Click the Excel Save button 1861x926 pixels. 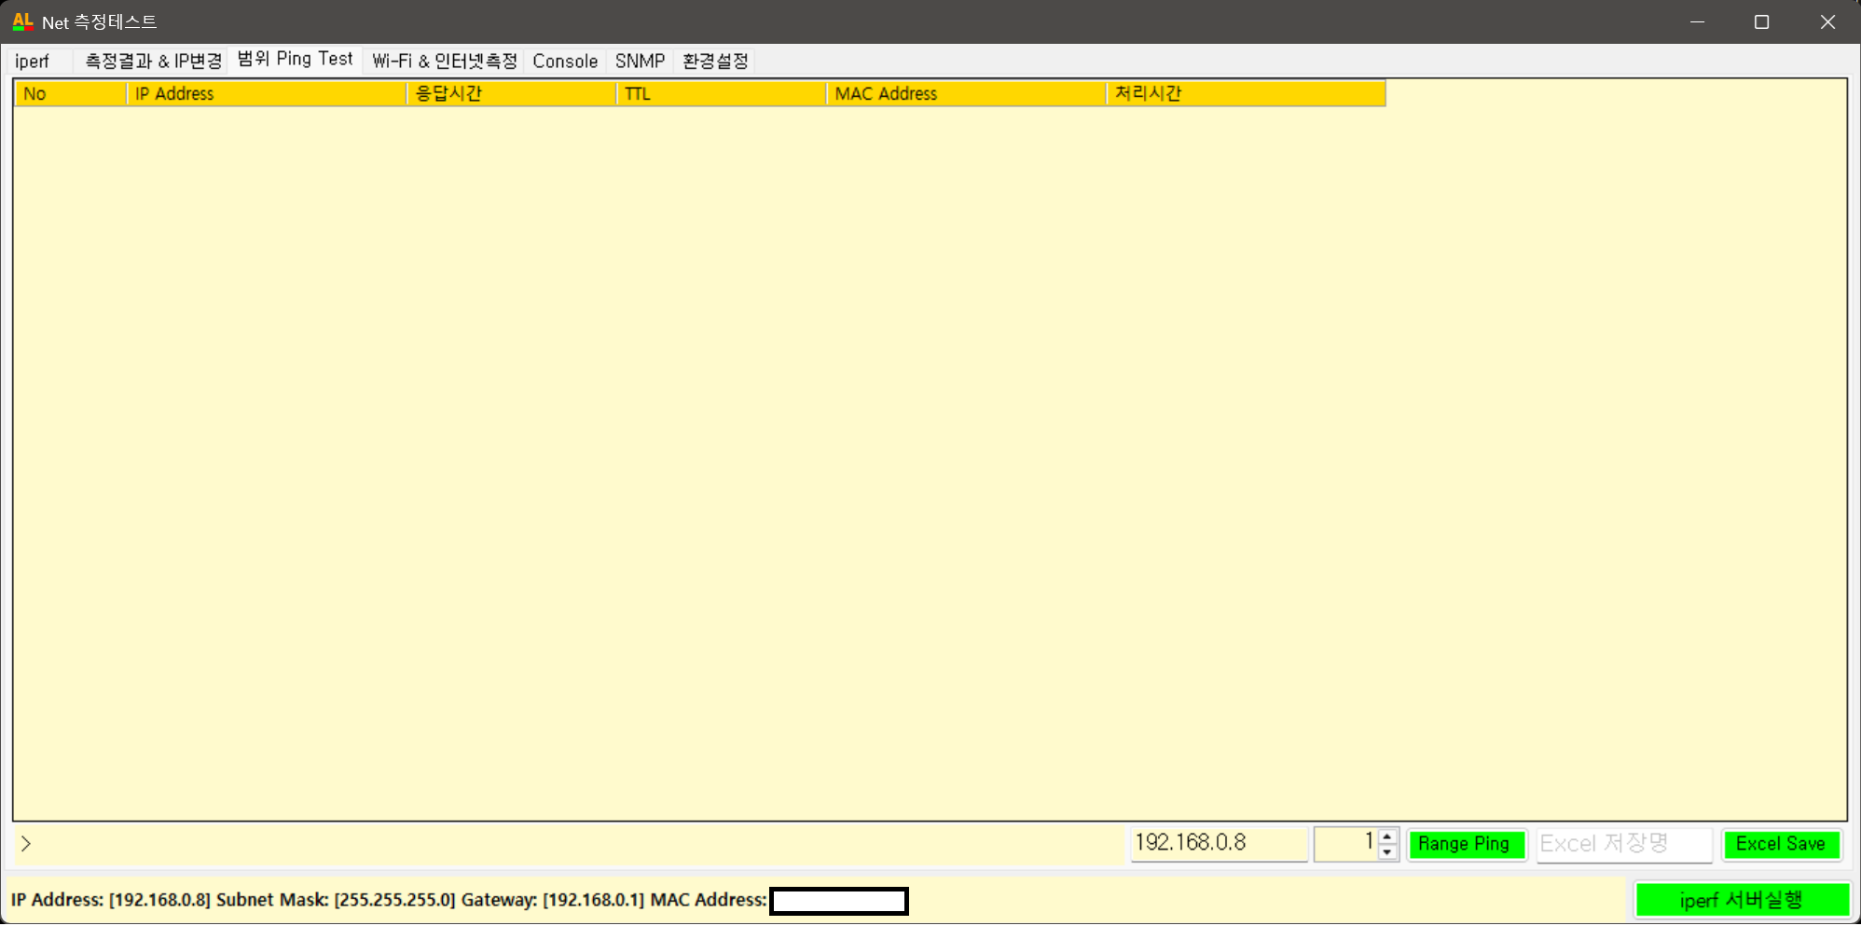[x=1782, y=844]
